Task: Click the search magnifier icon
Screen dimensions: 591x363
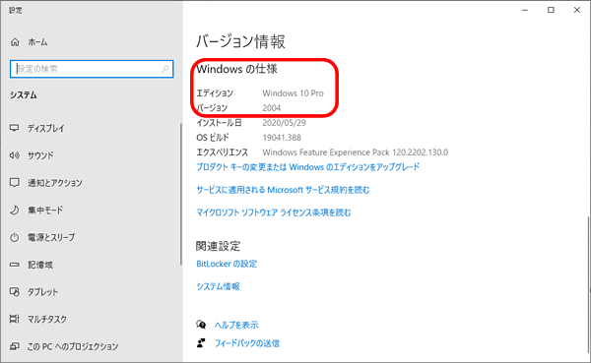Action: pos(165,69)
